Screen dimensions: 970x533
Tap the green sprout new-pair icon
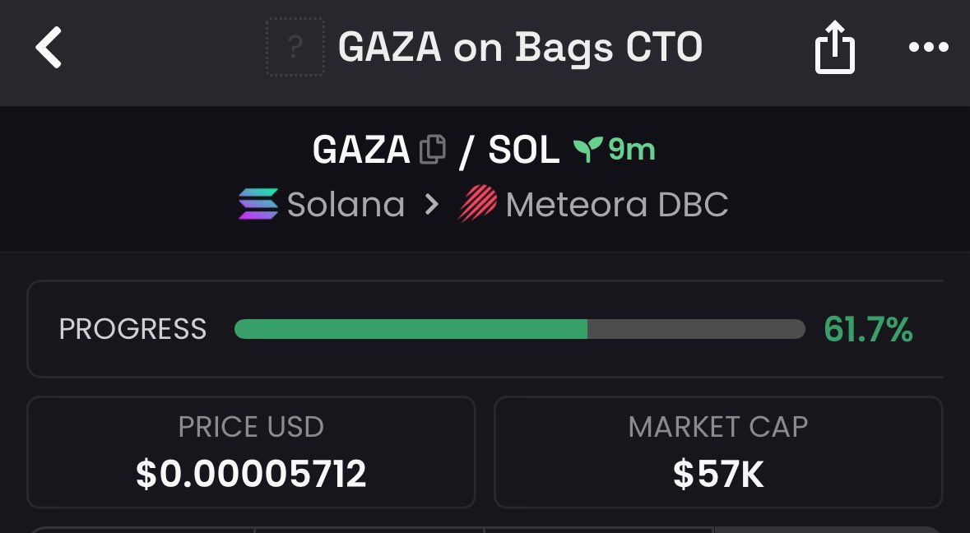[x=587, y=149]
